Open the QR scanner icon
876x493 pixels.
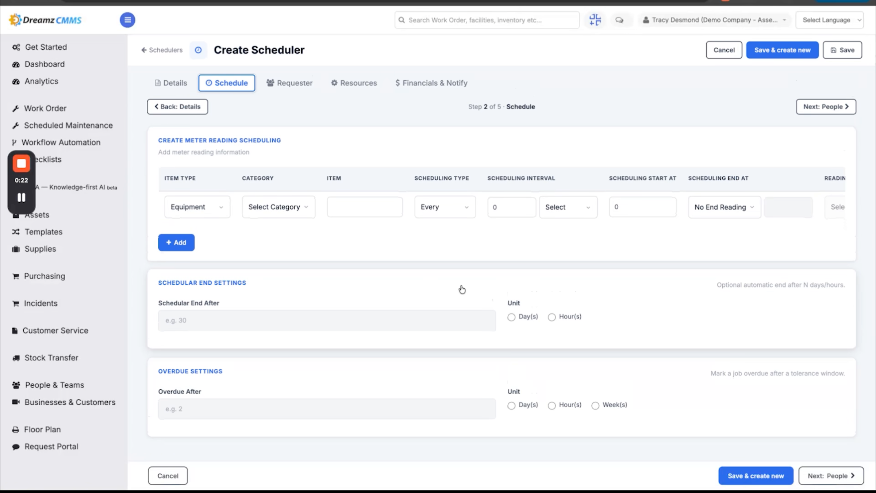click(x=595, y=20)
